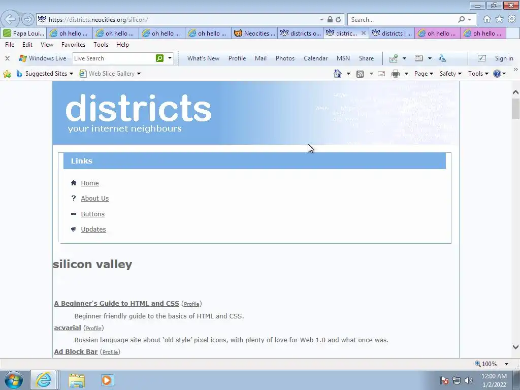The width and height of the screenshot is (520, 390).
Task: Switch to the 'districts |' tab
Action: (x=392, y=33)
